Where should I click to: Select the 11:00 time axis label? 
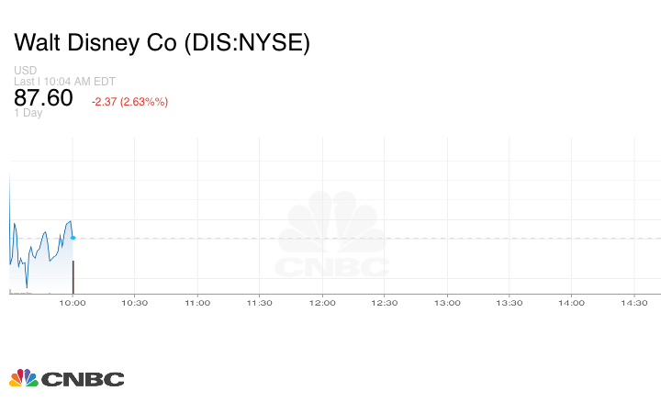click(197, 303)
